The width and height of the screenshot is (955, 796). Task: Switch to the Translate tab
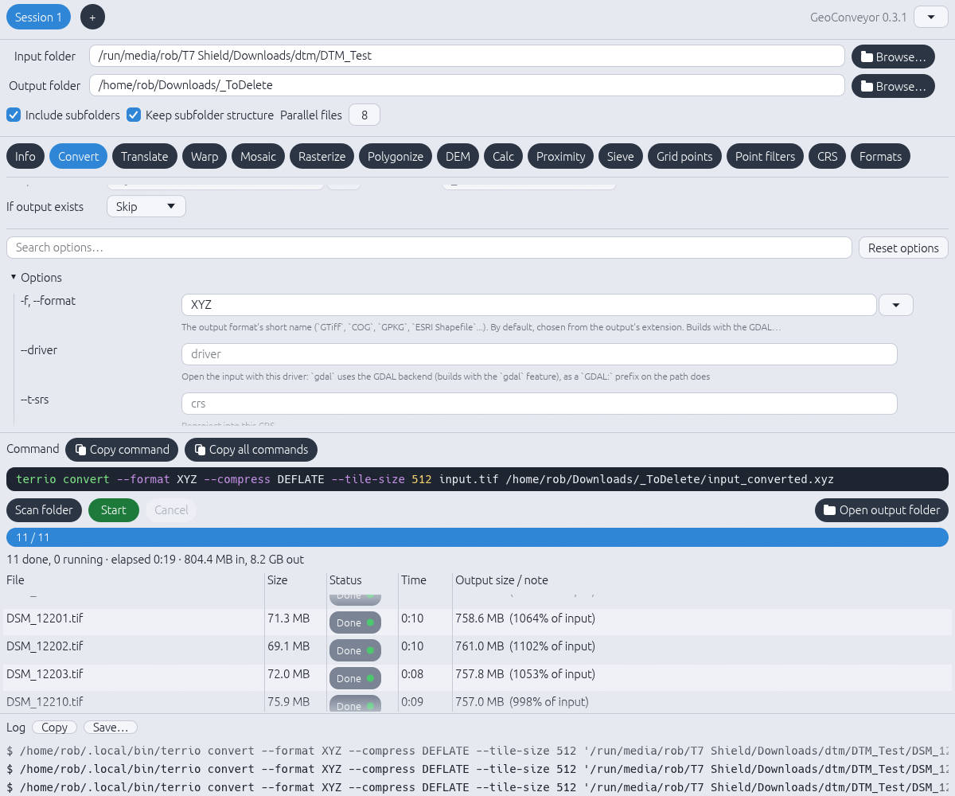click(144, 156)
